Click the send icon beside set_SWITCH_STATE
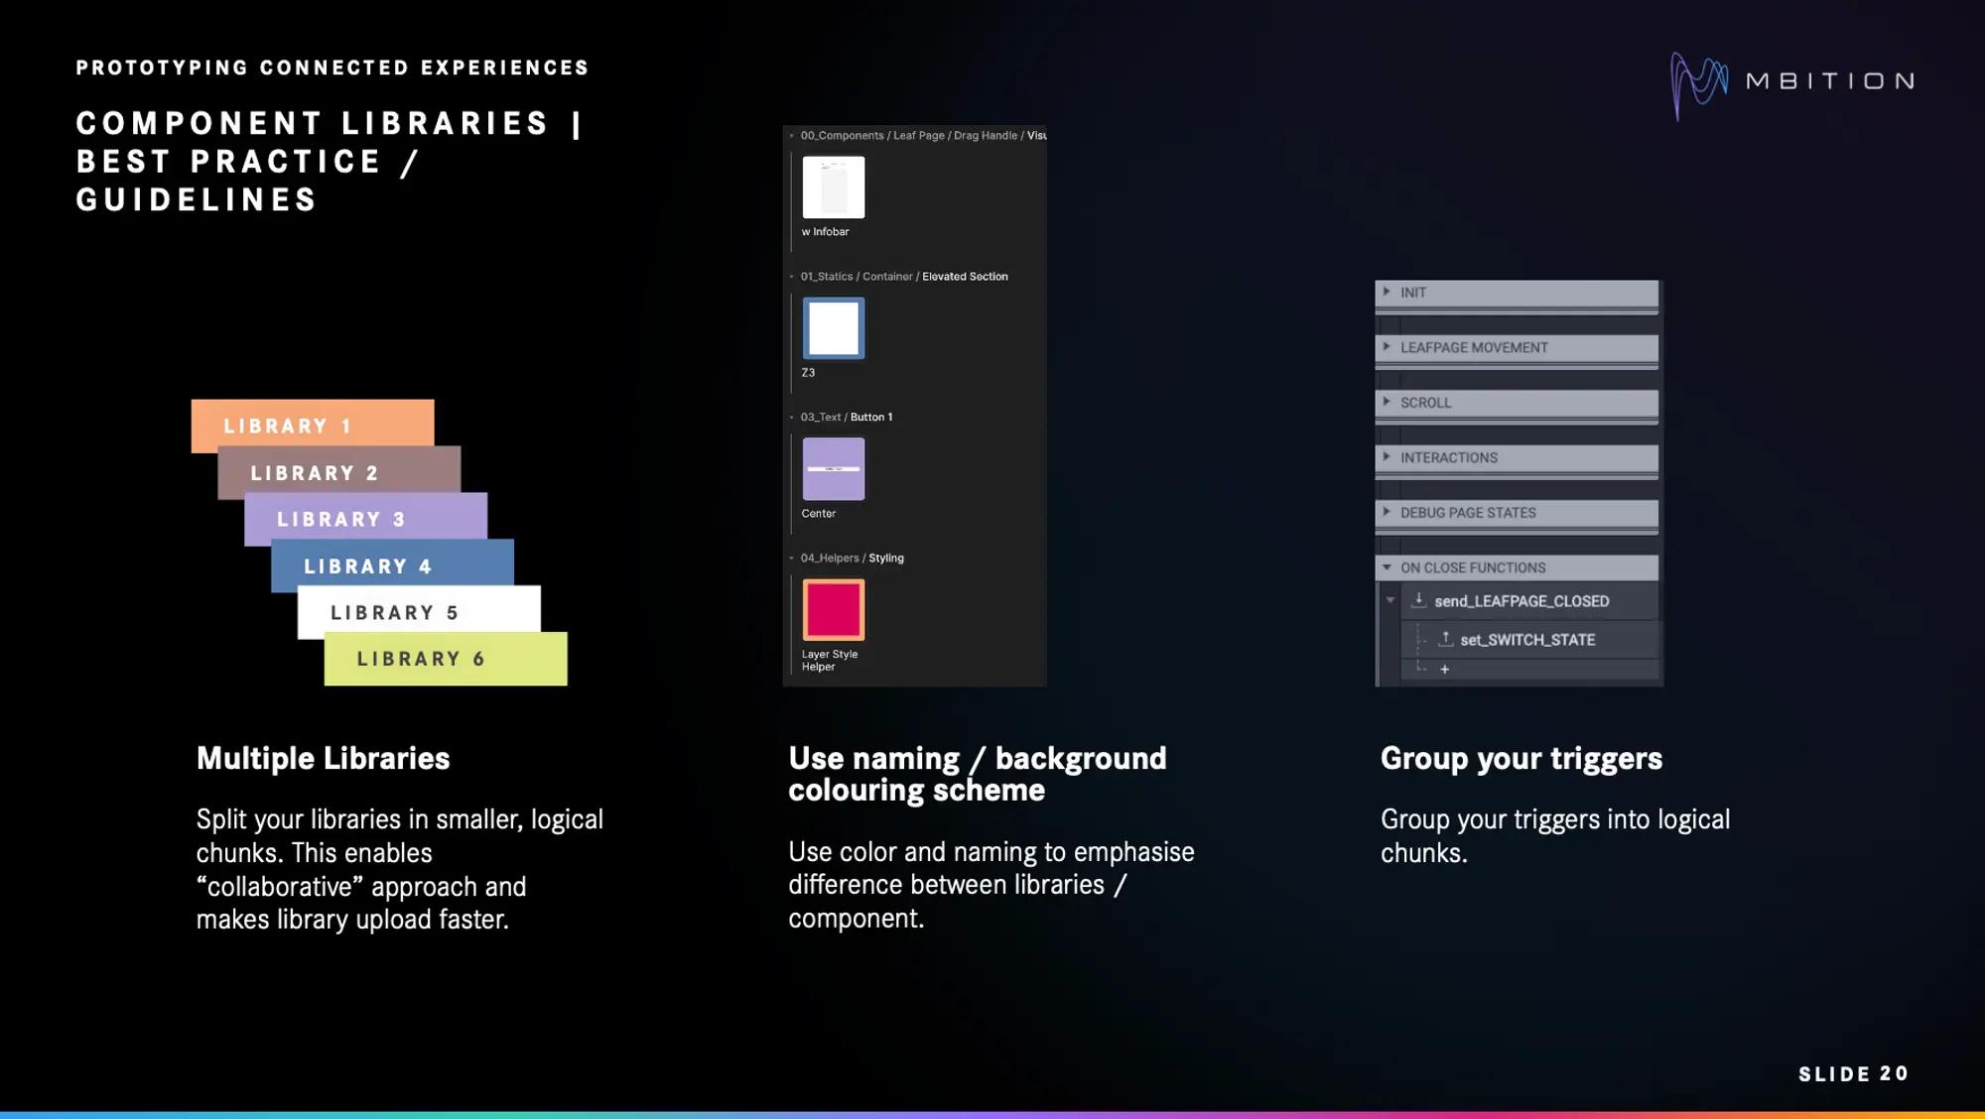This screenshot has width=1985, height=1119. (1446, 639)
